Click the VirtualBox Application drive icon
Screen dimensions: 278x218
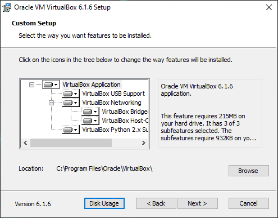click(48, 84)
